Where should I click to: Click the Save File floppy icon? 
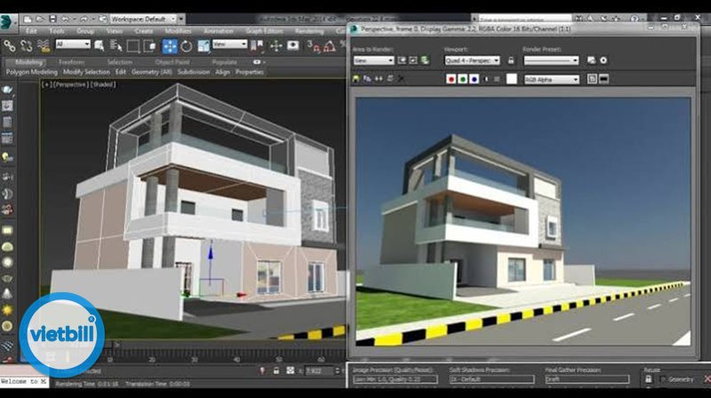pos(52,19)
